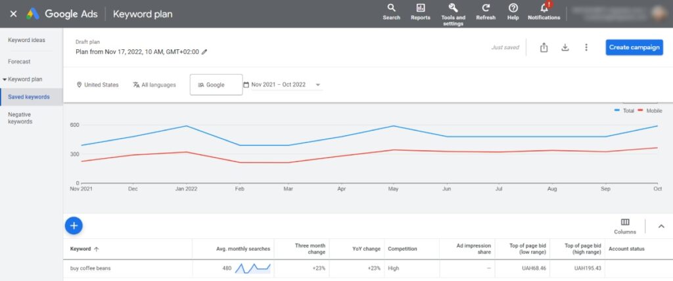Click the Google Ads logo

click(x=33, y=14)
